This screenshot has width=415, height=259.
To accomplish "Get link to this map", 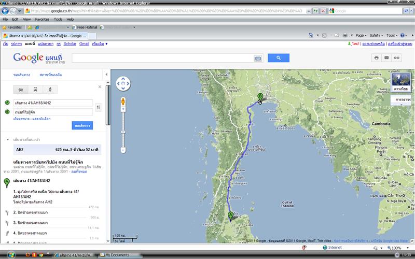I will click(x=397, y=58).
